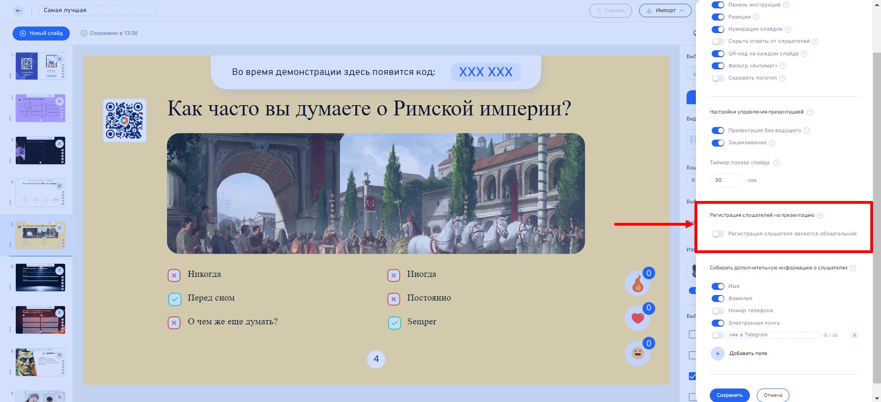This screenshot has height=402, width=881.
Task: Disable the Реакции switch
Action: click(x=718, y=17)
